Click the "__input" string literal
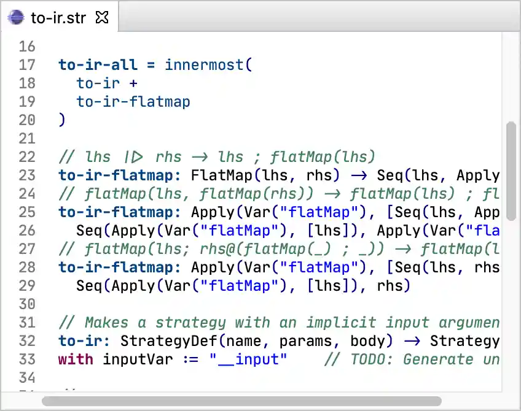This screenshot has width=521, height=411. point(248,359)
